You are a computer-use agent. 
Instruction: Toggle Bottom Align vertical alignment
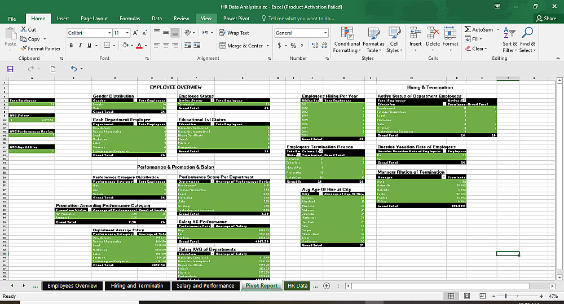[175, 33]
